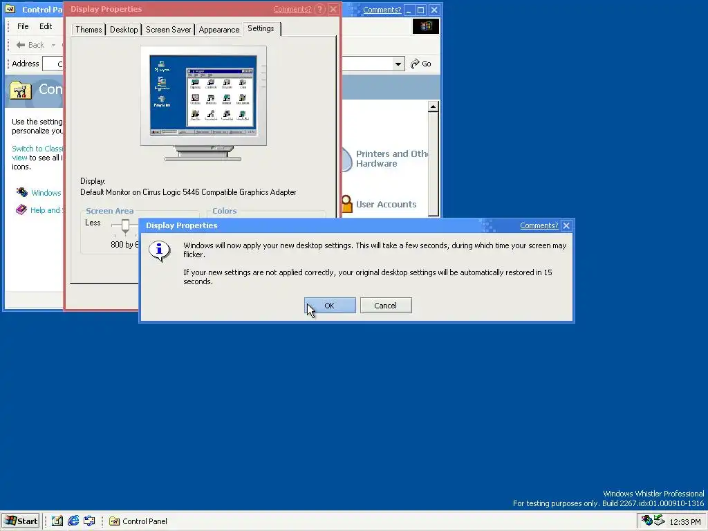Click the help question mark button in Display Properties

click(x=319, y=10)
